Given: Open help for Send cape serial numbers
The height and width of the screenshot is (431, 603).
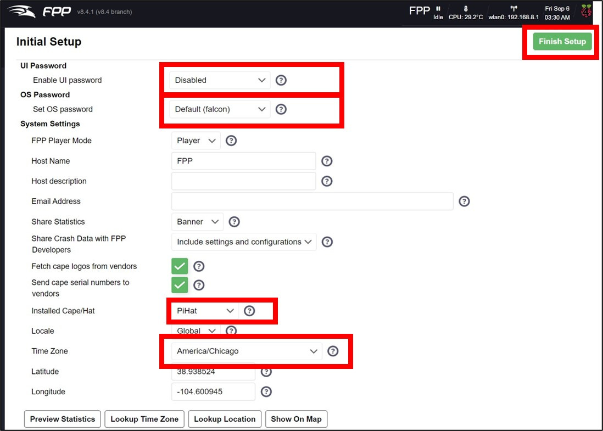Looking at the screenshot, I should click(199, 285).
